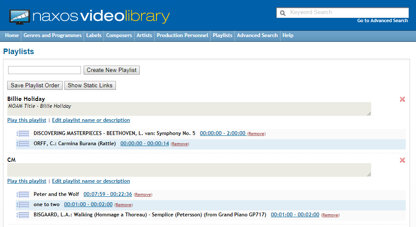Image resolution: width=416 pixels, height=227 pixels.
Task: Open one to two time range link
Action: tap(88, 204)
